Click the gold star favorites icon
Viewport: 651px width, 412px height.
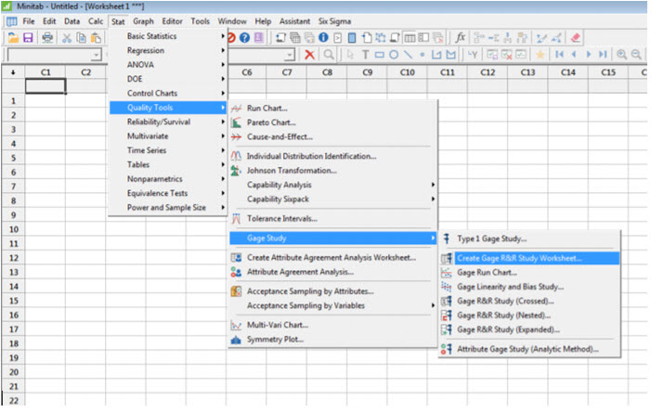tap(540, 55)
